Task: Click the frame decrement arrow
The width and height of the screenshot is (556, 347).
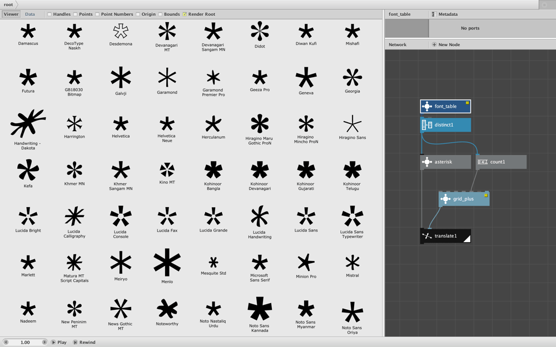Action: point(6,343)
